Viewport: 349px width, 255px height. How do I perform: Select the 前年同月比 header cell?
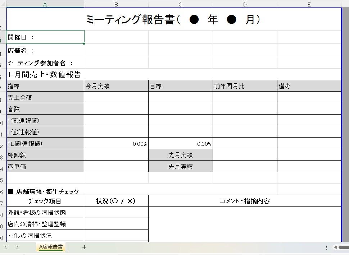245,86
